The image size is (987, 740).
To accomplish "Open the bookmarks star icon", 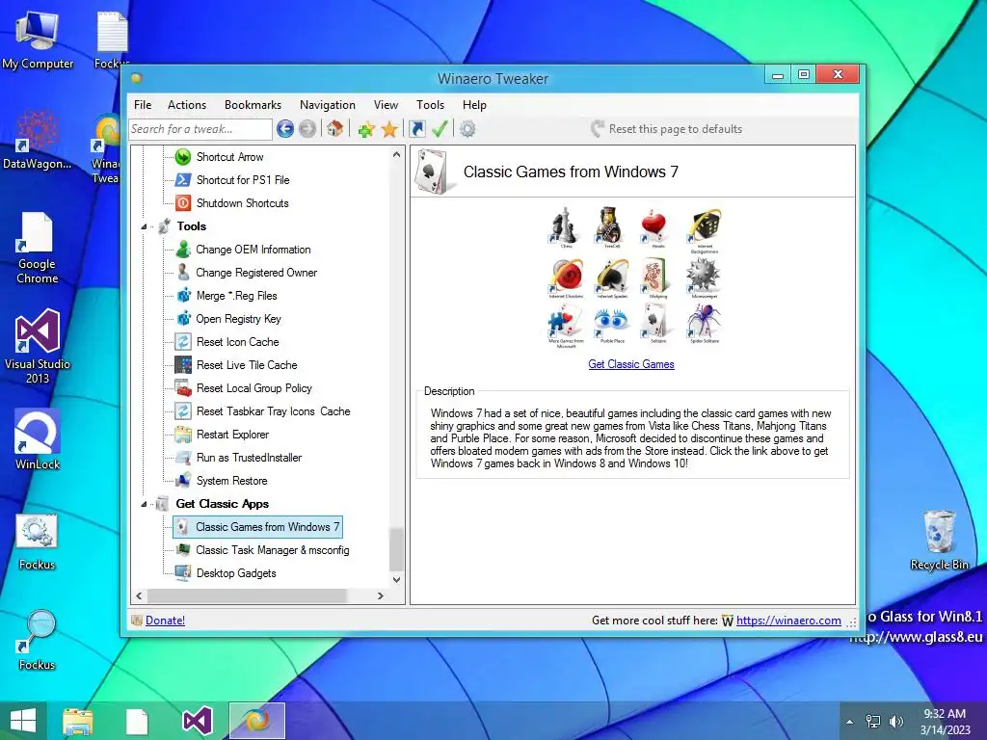I will [x=389, y=130].
